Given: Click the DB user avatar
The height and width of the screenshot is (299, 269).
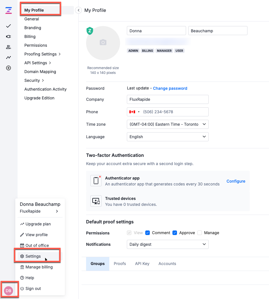Looking at the screenshot, I should point(8,291).
